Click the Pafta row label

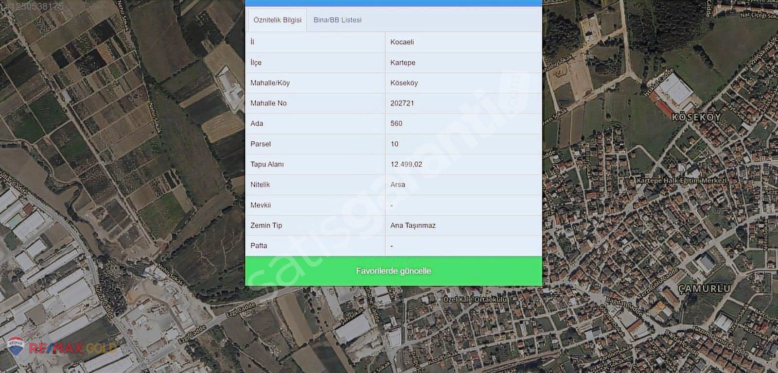(x=258, y=246)
